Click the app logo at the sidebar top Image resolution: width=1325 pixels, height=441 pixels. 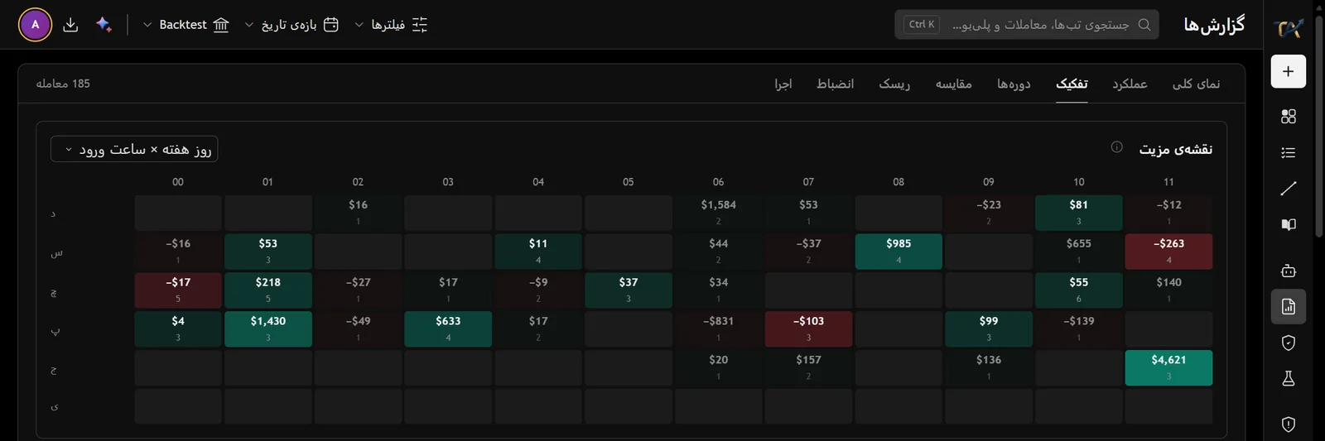pos(1289,28)
